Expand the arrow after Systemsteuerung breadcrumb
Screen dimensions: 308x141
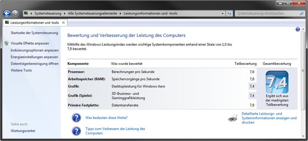(x=65, y=14)
